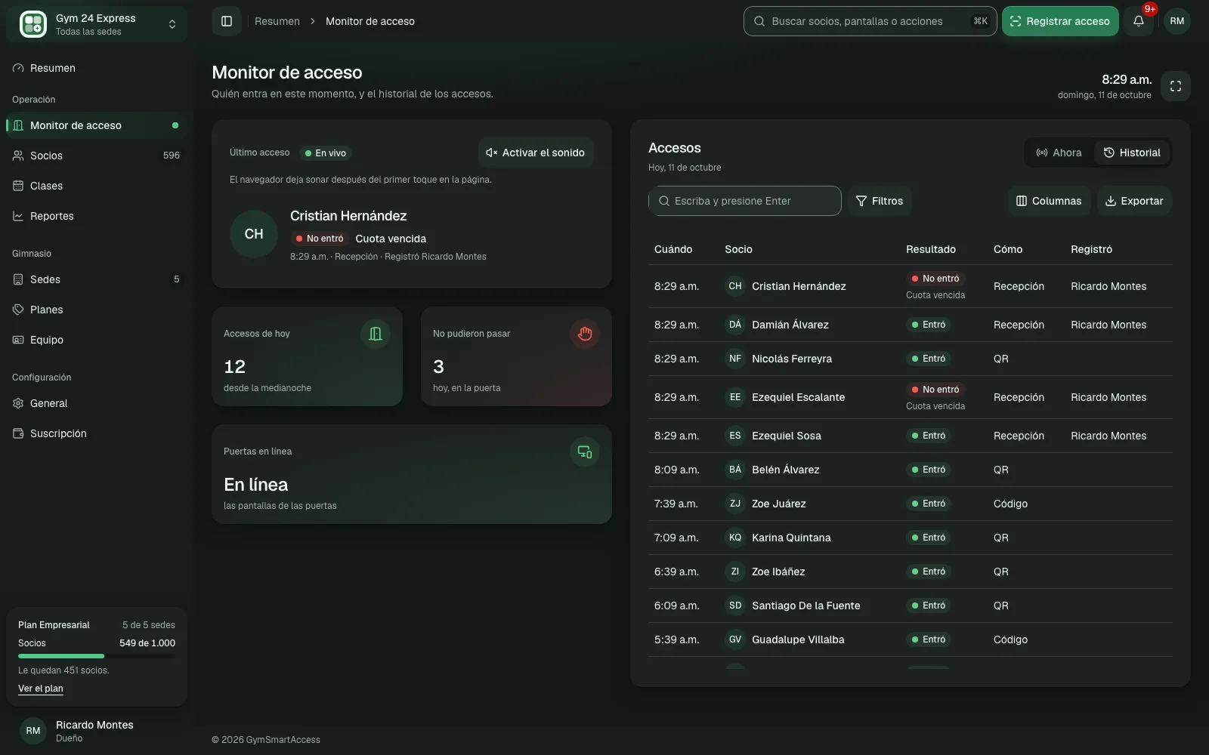
Task: Click the large CH avatar in Último acceso
Action: (x=254, y=234)
